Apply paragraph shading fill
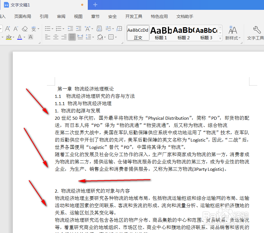This screenshot has width=264, height=233. coord(100,37)
